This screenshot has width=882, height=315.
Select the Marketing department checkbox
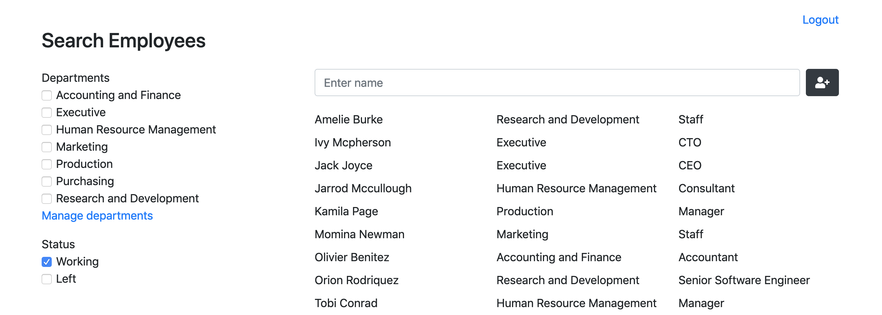(x=47, y=147)
